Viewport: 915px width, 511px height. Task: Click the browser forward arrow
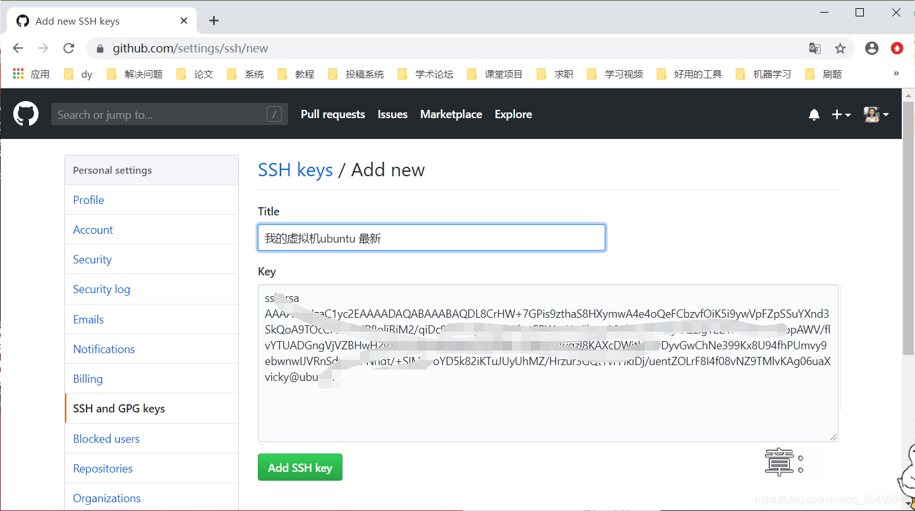[44, 48]
